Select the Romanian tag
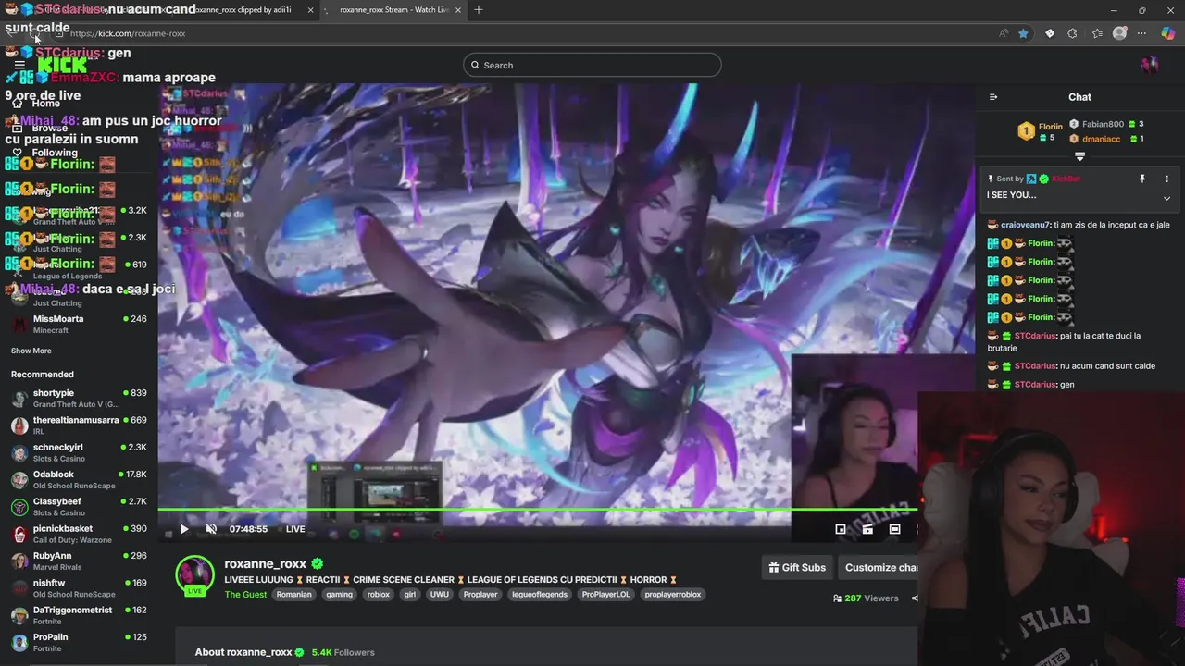The image size is (1185, 666). 293,595
